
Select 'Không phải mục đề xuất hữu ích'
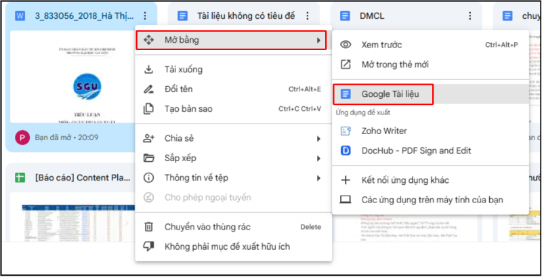(x=233, y=247)
